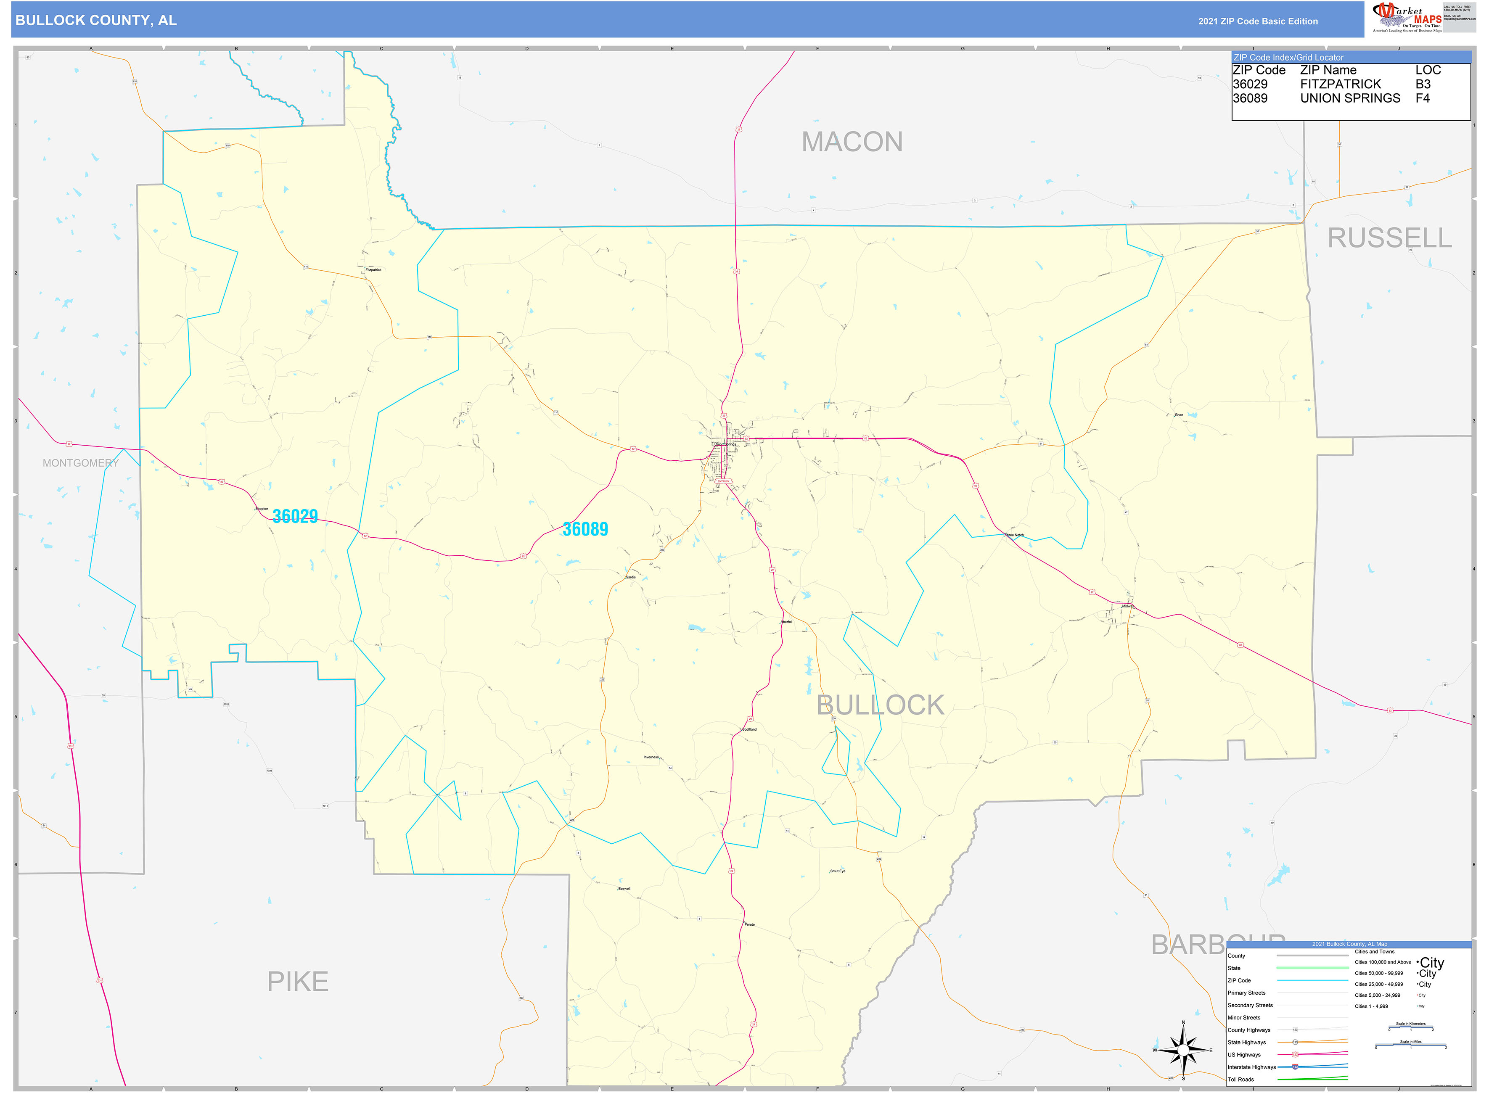Screen dimensions: 1489x1093
Task: Click the FITZPATRICK name in the index table
Action: (x=1341, y=84)
